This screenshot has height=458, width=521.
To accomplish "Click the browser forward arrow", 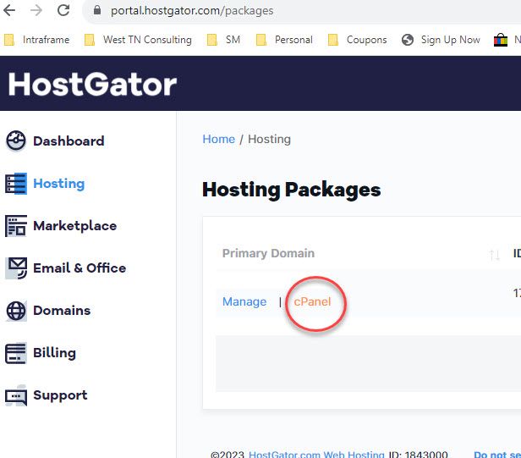I will pyautogui.click(x=36, y=11).
